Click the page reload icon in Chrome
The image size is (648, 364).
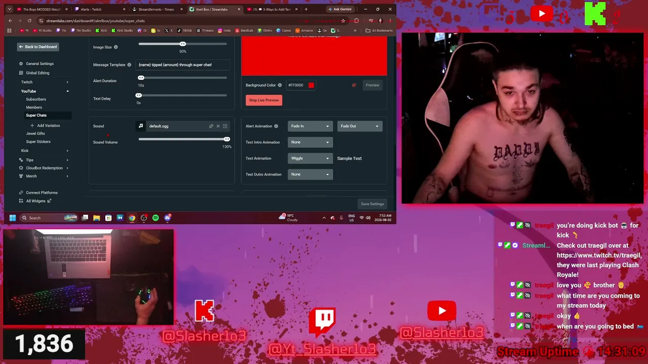pyautogui.click(x=29, y=21)
